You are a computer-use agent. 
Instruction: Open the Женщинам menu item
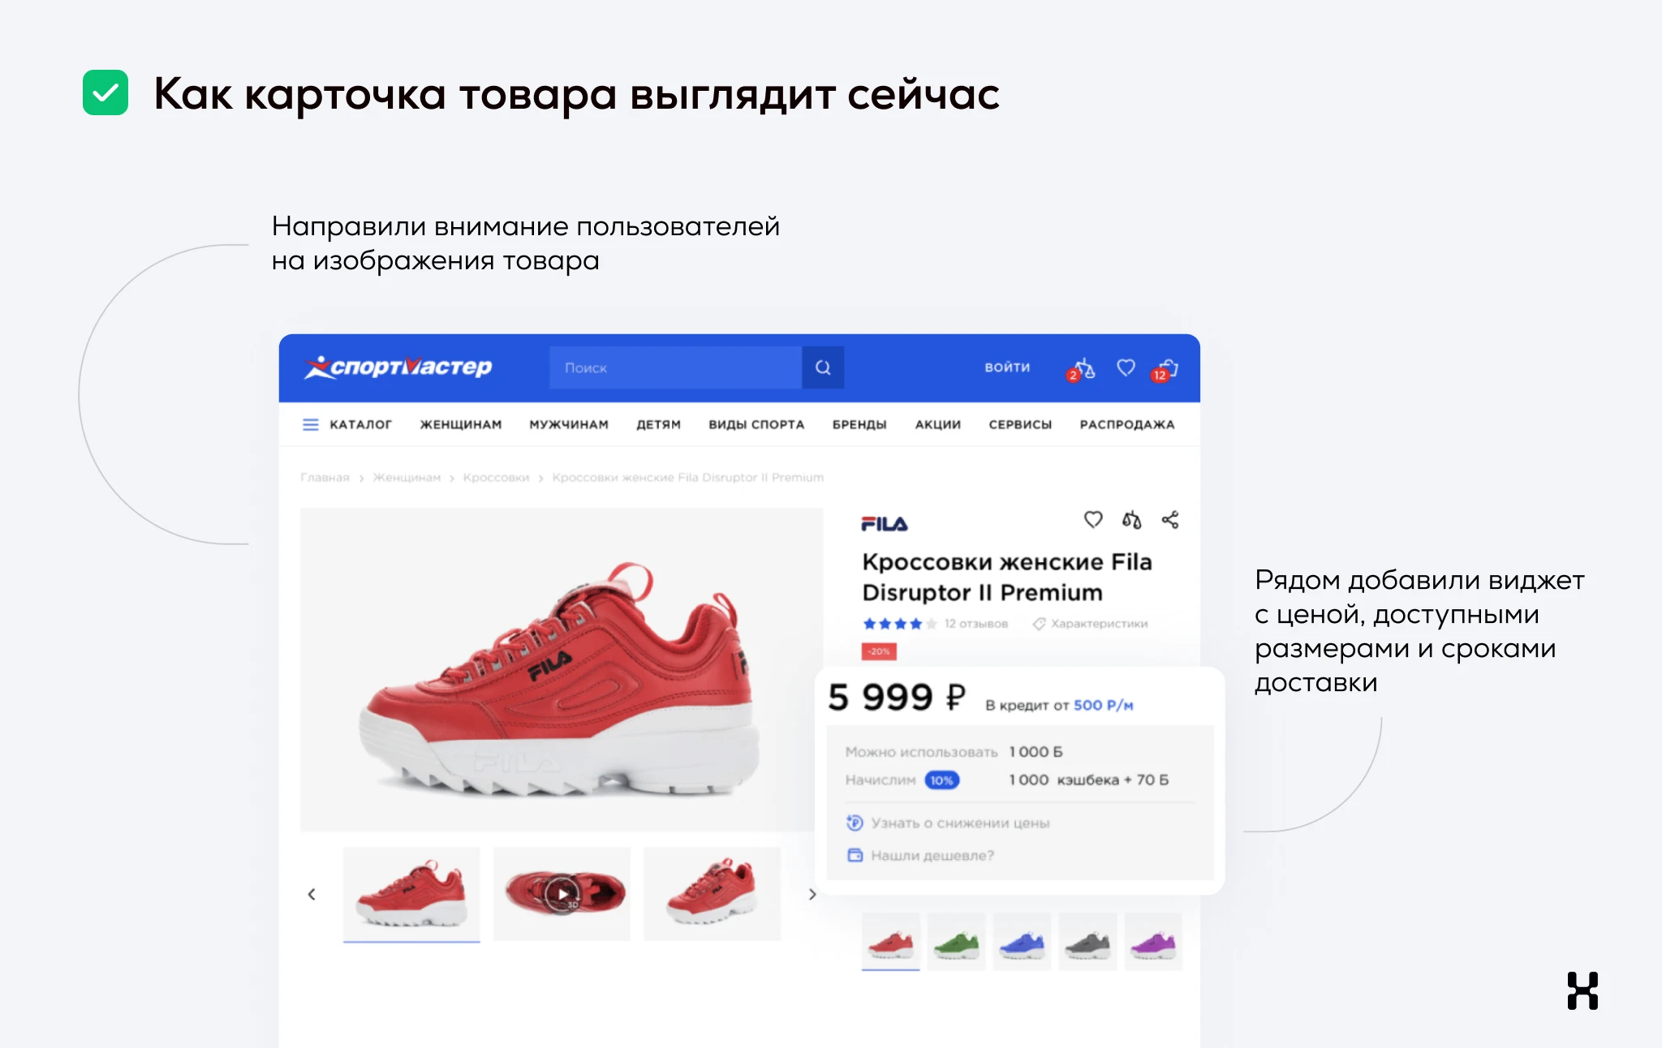(x=461, y=424)
